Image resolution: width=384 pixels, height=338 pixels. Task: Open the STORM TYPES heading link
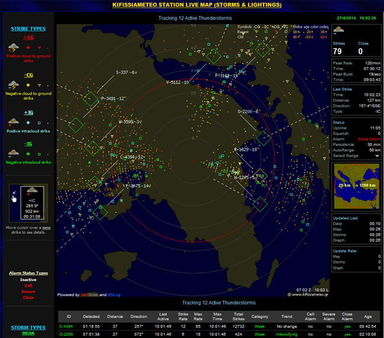point(28,327)
